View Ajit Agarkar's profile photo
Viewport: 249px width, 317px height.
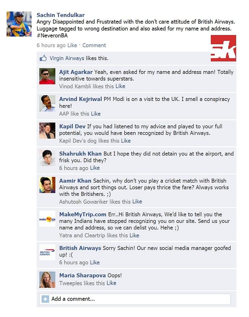pos(47,76)
